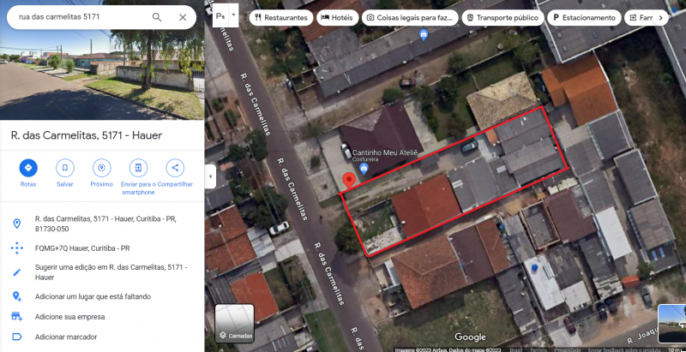Select the Restaurantes chip
Screen dimensions: 686x352
click(281, 18)
